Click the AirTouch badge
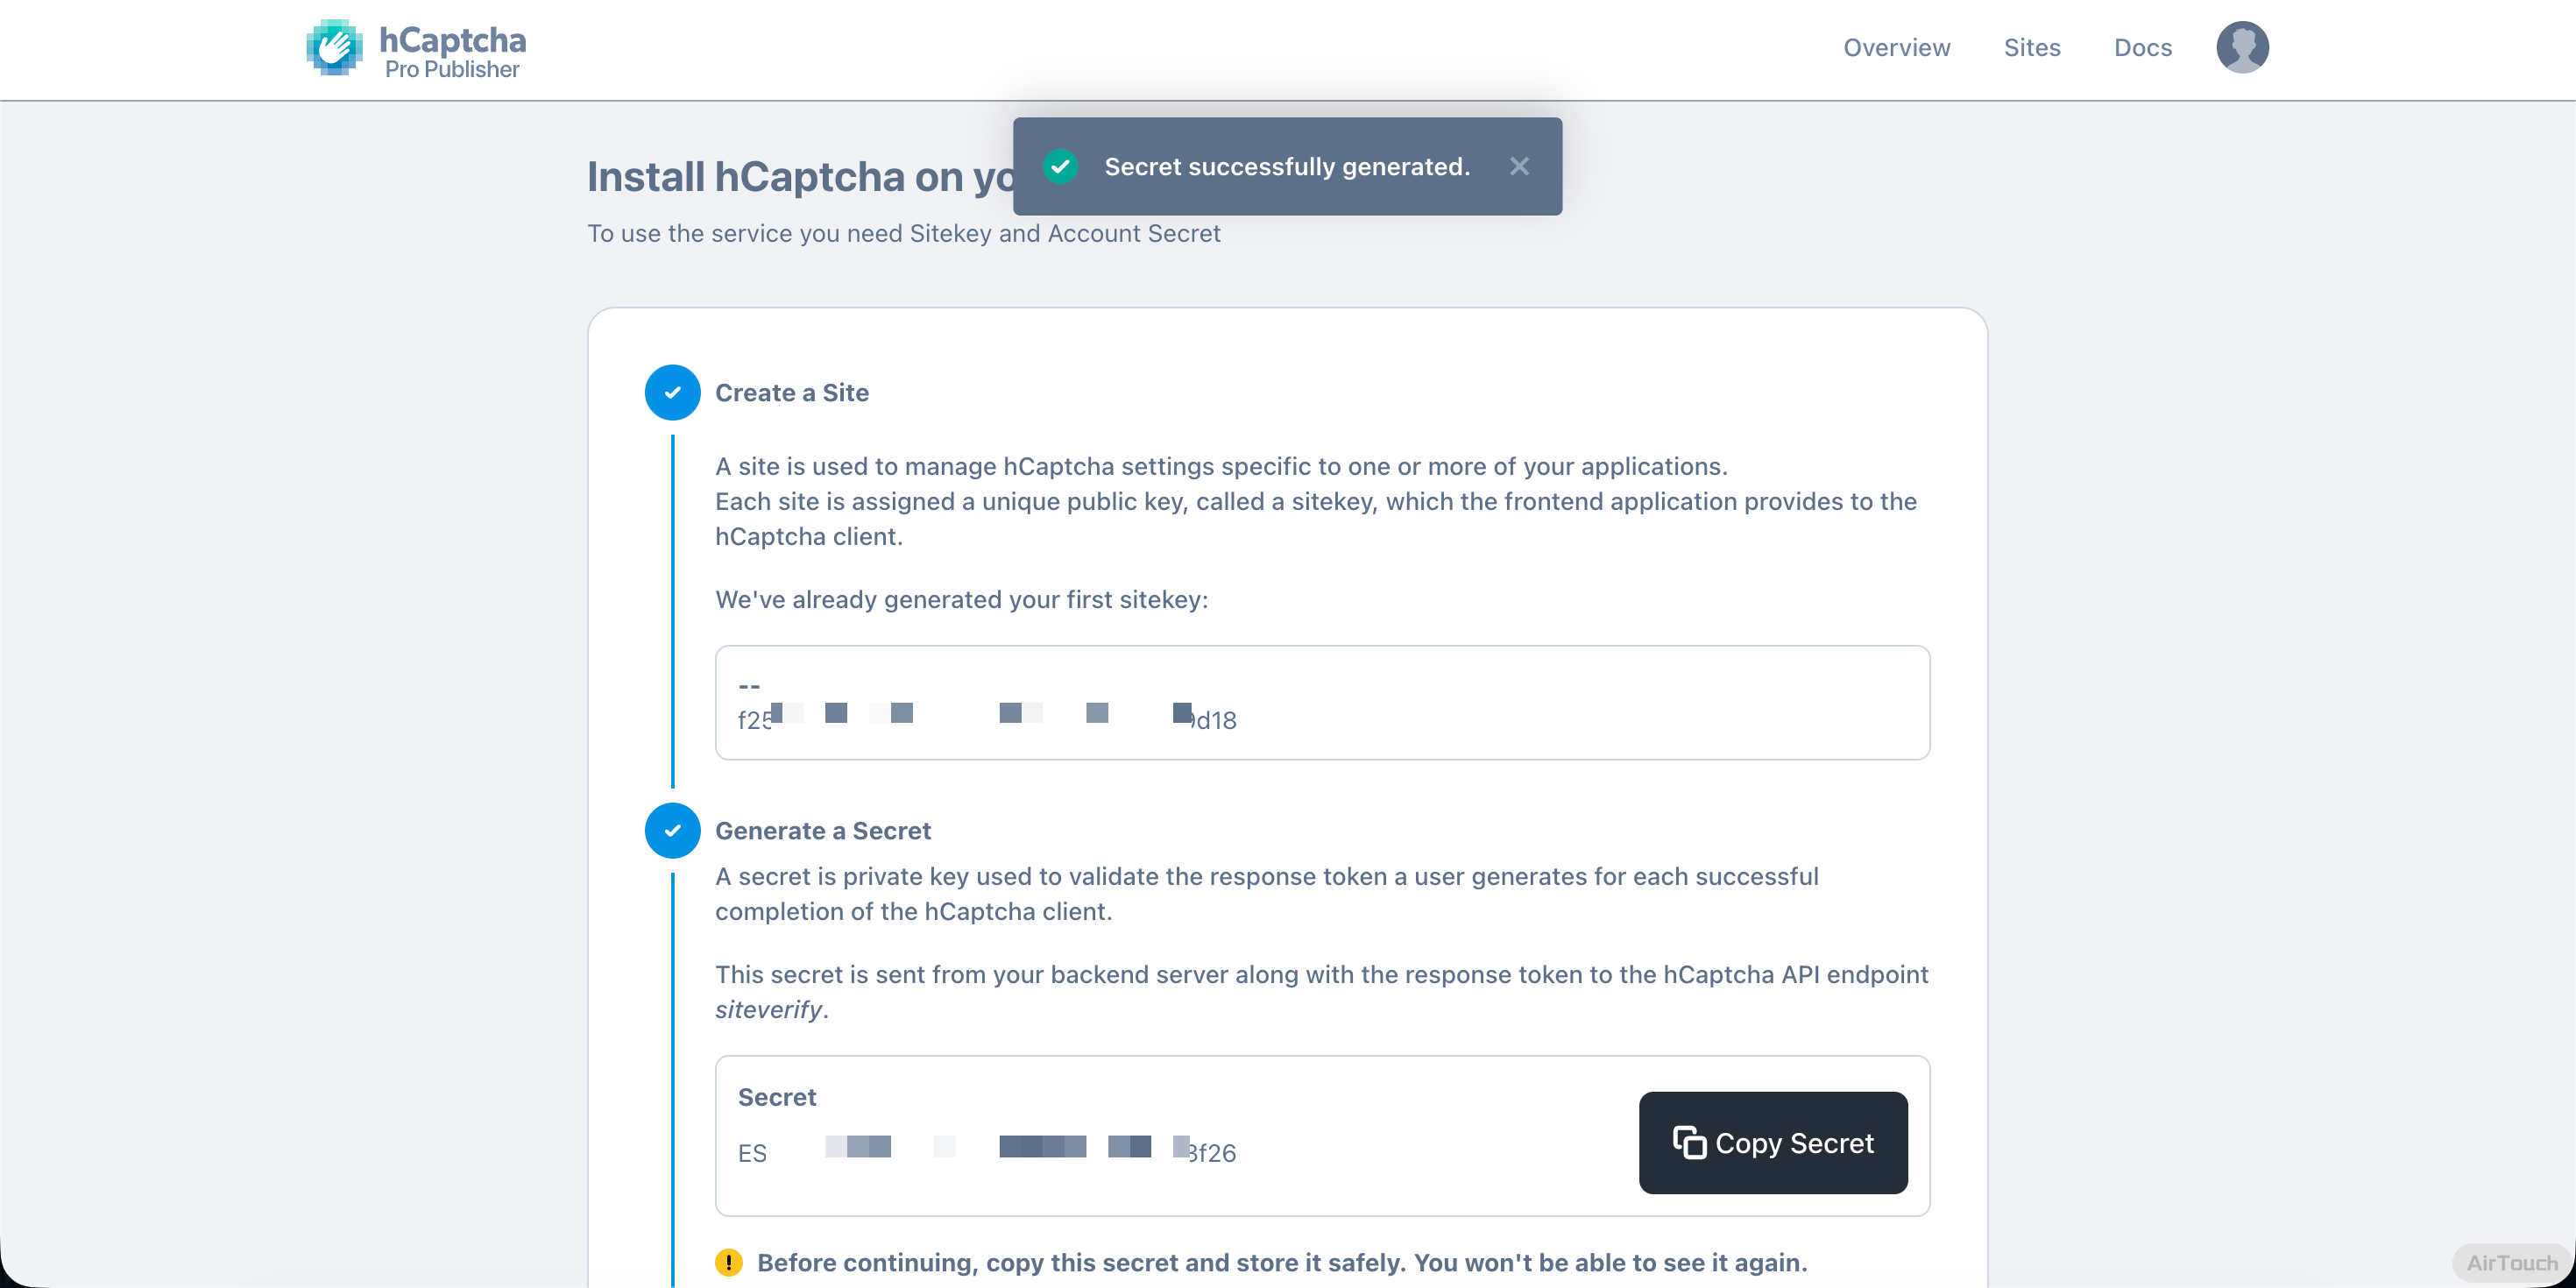The image size is (2576, 1288). tap(2511, 1262)
